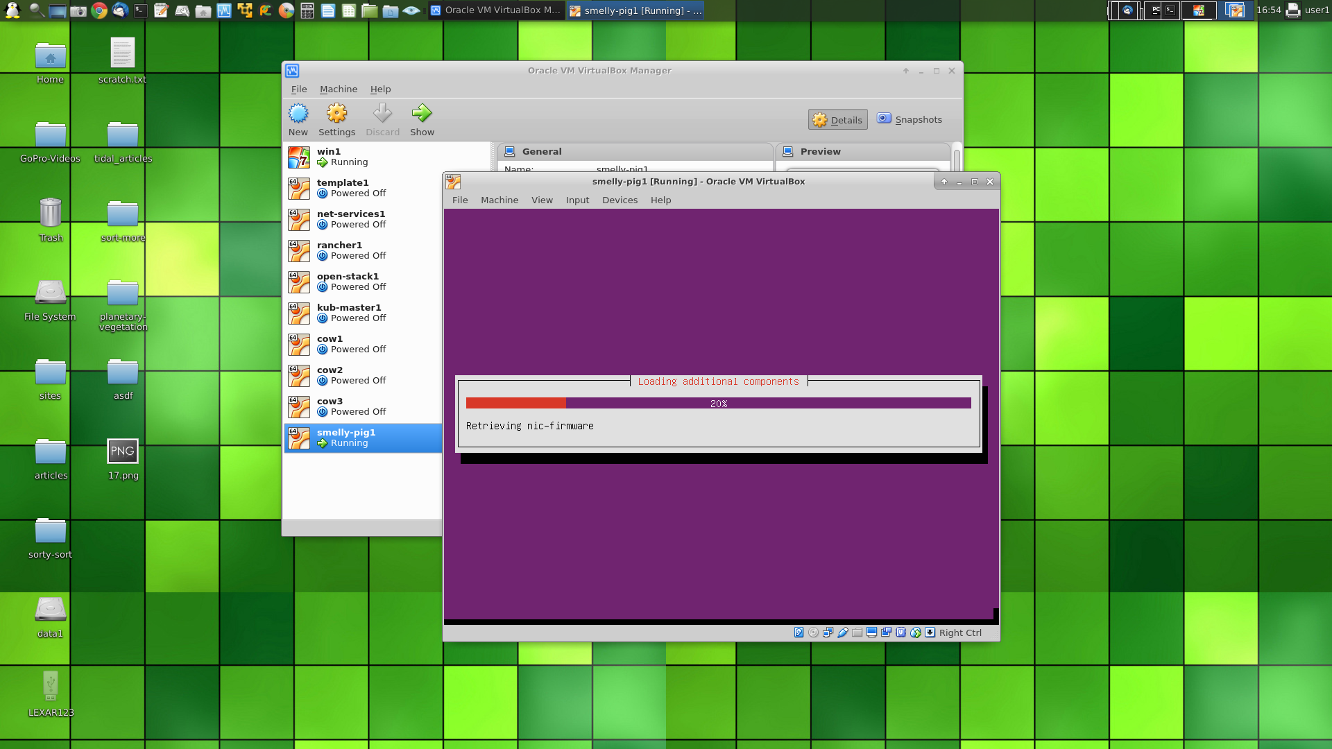Select the Trash icon on the desktop
The width and height of the screenshot is (1332, 749).
click(x=51, y=221)
